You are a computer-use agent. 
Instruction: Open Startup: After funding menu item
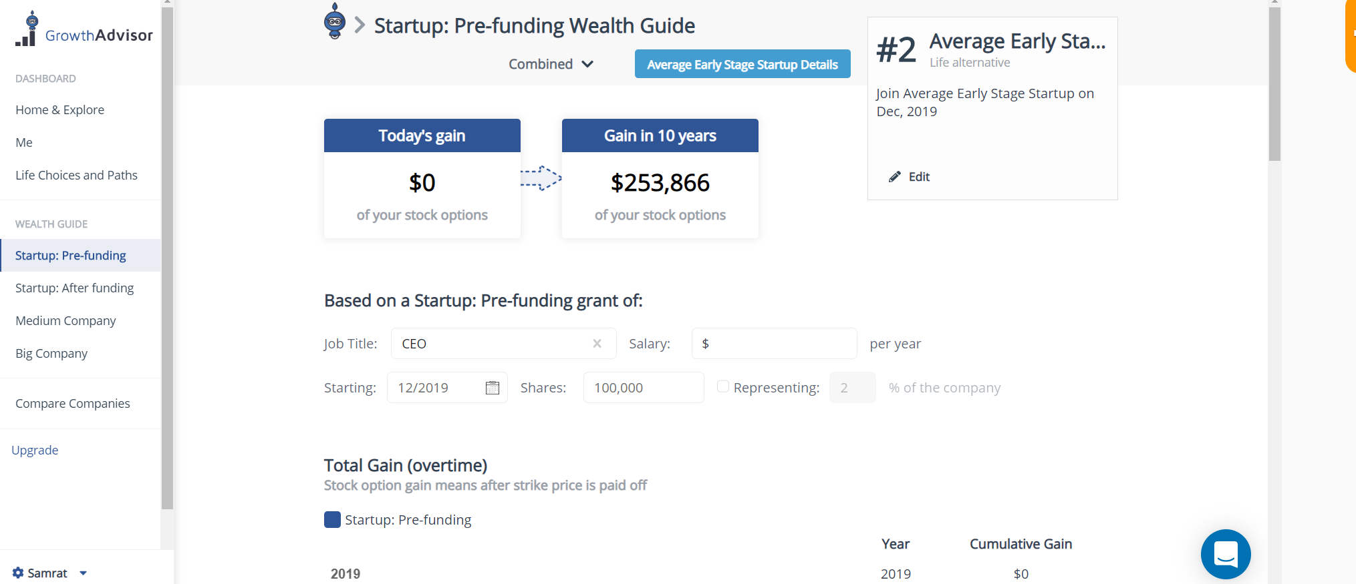tap(74, 288)
